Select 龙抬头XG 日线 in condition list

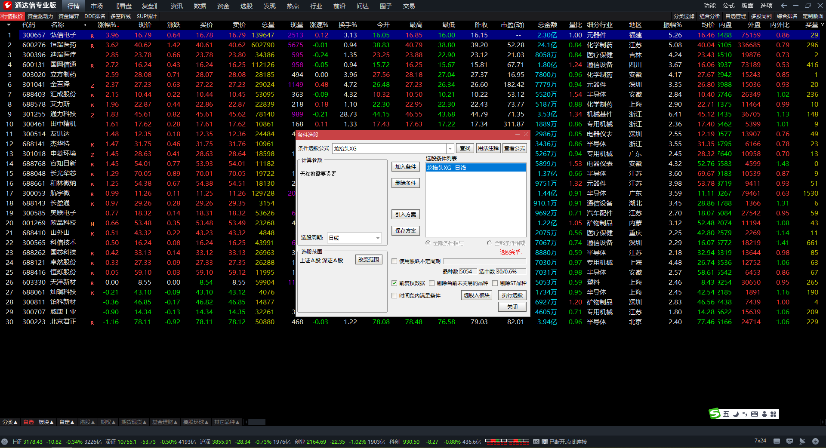(475, 168)
